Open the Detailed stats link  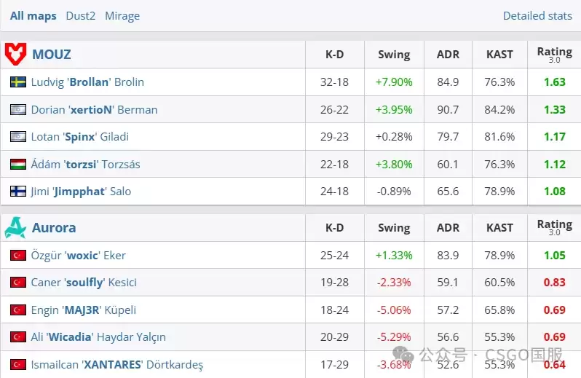[537, 16]
